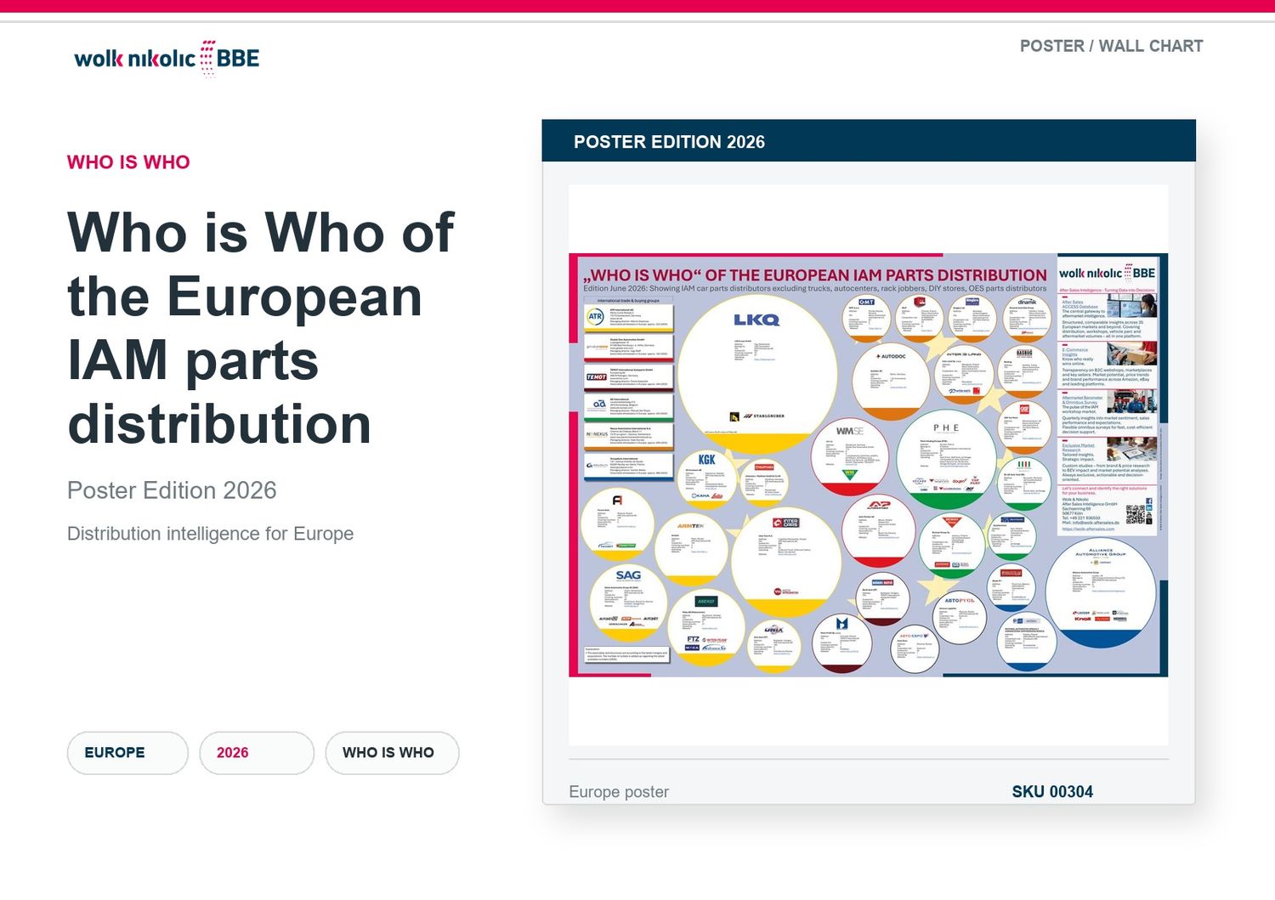Click the wolk nikolic BBE logo

point(167,58)
